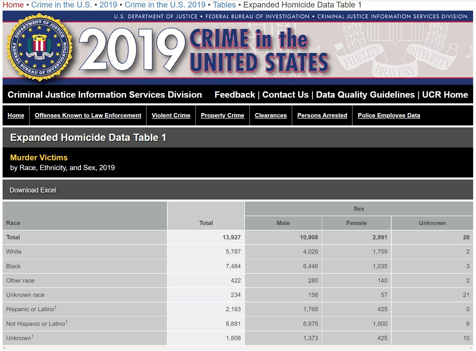Open Data Quality Guidelines link
The width and height of the screenshot is (476, 351).
tap(365, 95)
